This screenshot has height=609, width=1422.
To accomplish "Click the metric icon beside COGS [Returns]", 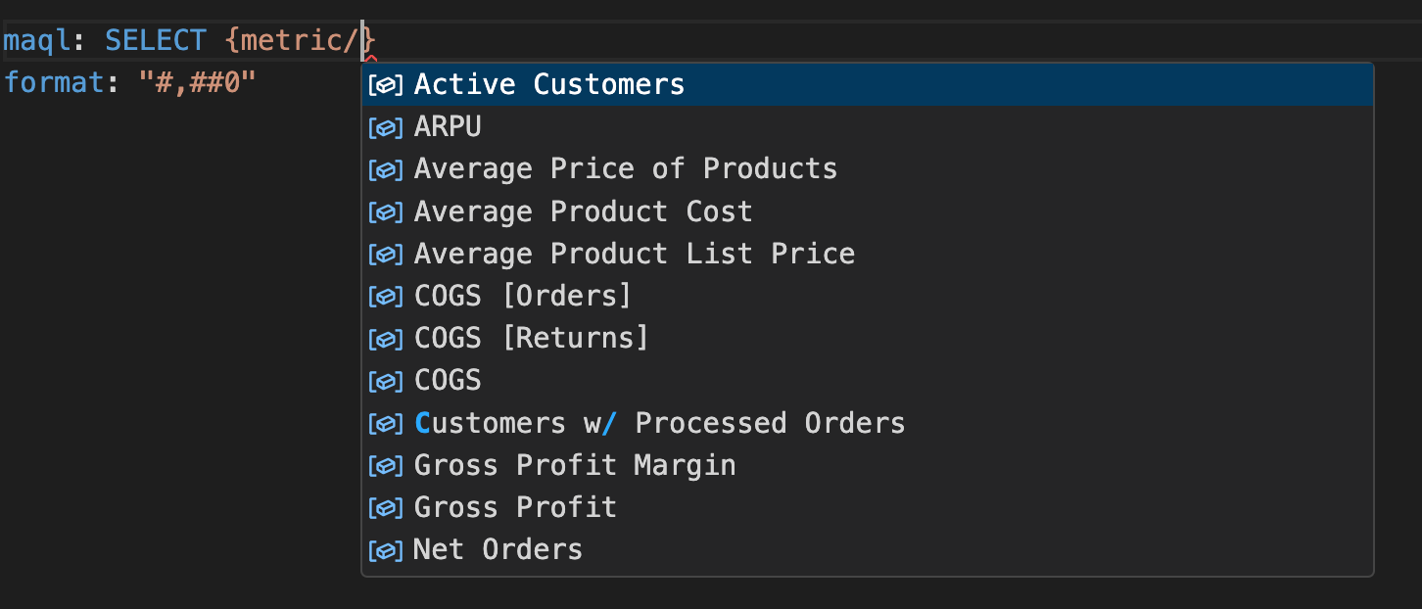I will [386, 338].
